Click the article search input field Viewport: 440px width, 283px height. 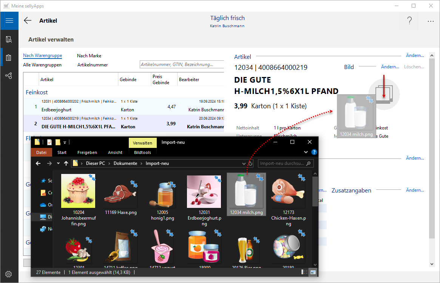(x=181, y=65)
